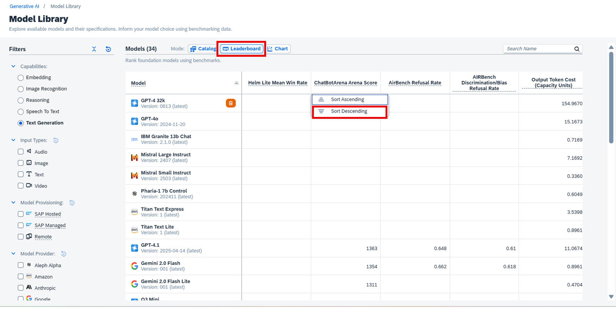616x311 pixels.
Task: Click the GPT-4 32k model logo
Action: pos(134,103)
